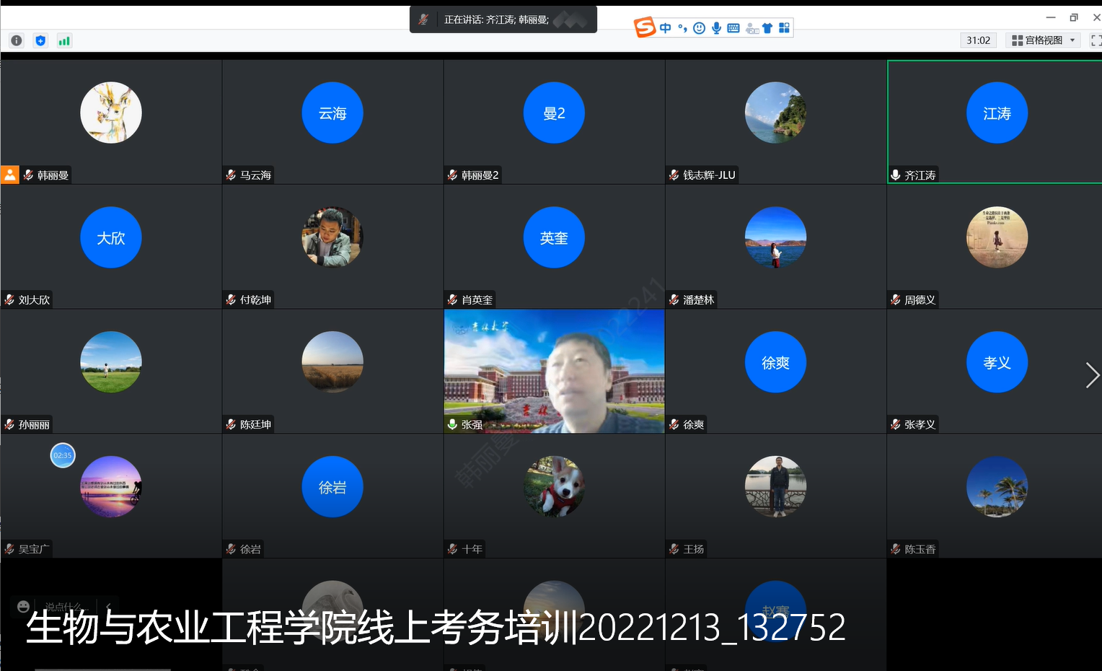The width and height of the screenshot is (1102, 671).
Task: Open the 宫格视图 view dropdown
Action: click(x=1044, y=40)
